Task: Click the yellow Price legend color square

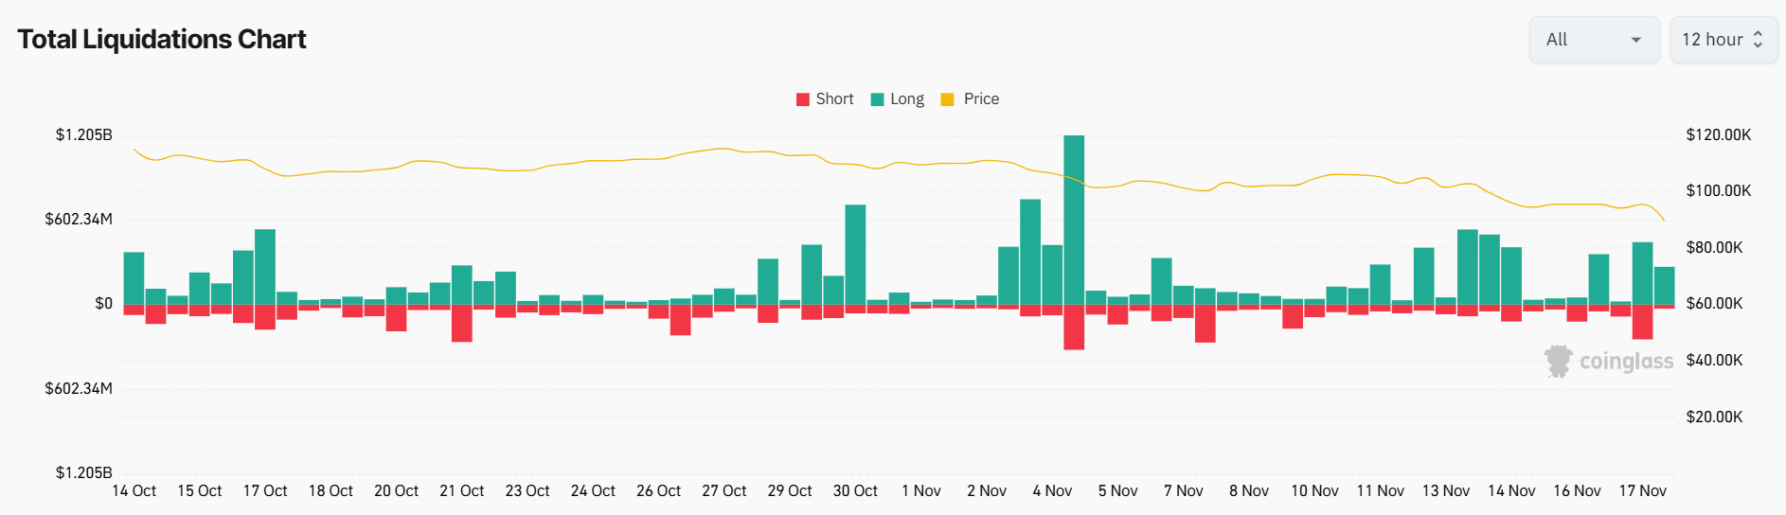Action: coord(947,99)
